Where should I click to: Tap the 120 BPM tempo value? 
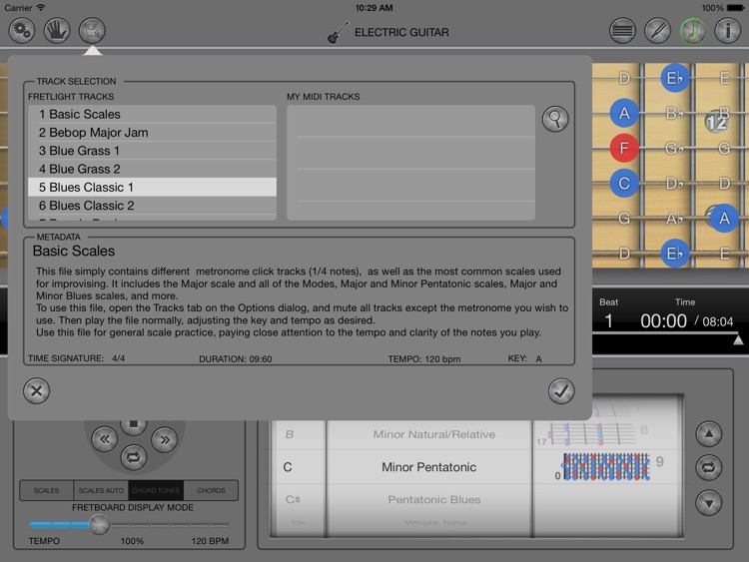coord(210,541)
